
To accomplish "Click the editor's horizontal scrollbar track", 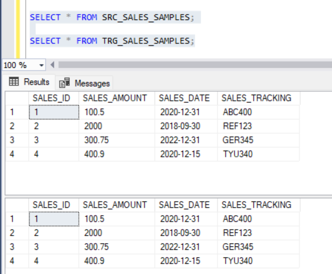I will point(192,65).
